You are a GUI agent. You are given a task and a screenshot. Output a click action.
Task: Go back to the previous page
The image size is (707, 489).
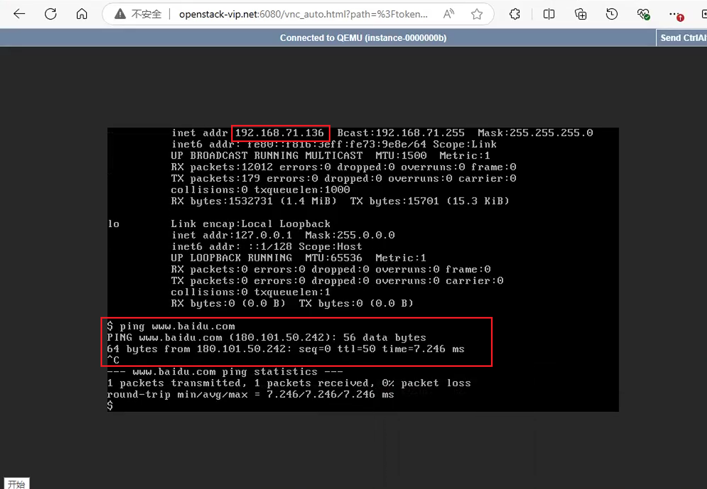[19, 14]
